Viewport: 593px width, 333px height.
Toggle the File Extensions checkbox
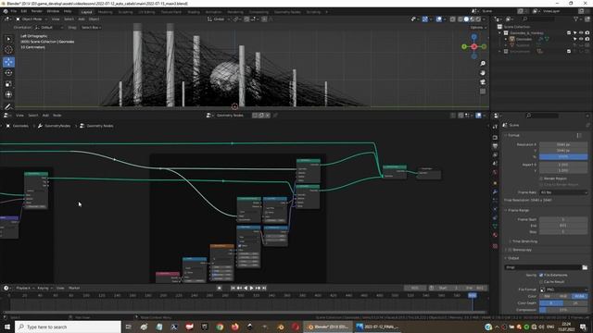pos(541,276)
